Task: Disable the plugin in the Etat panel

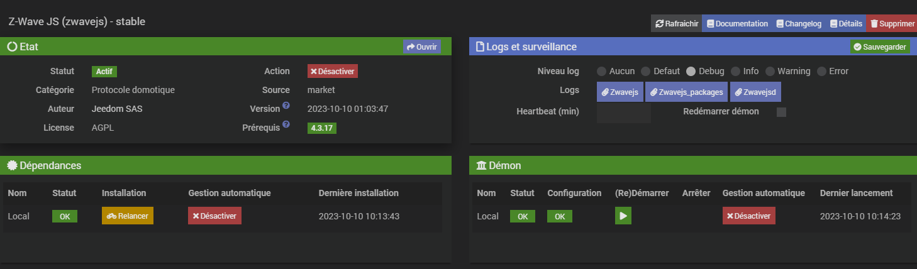Action: pyautogui.click(x=333, y=72)
